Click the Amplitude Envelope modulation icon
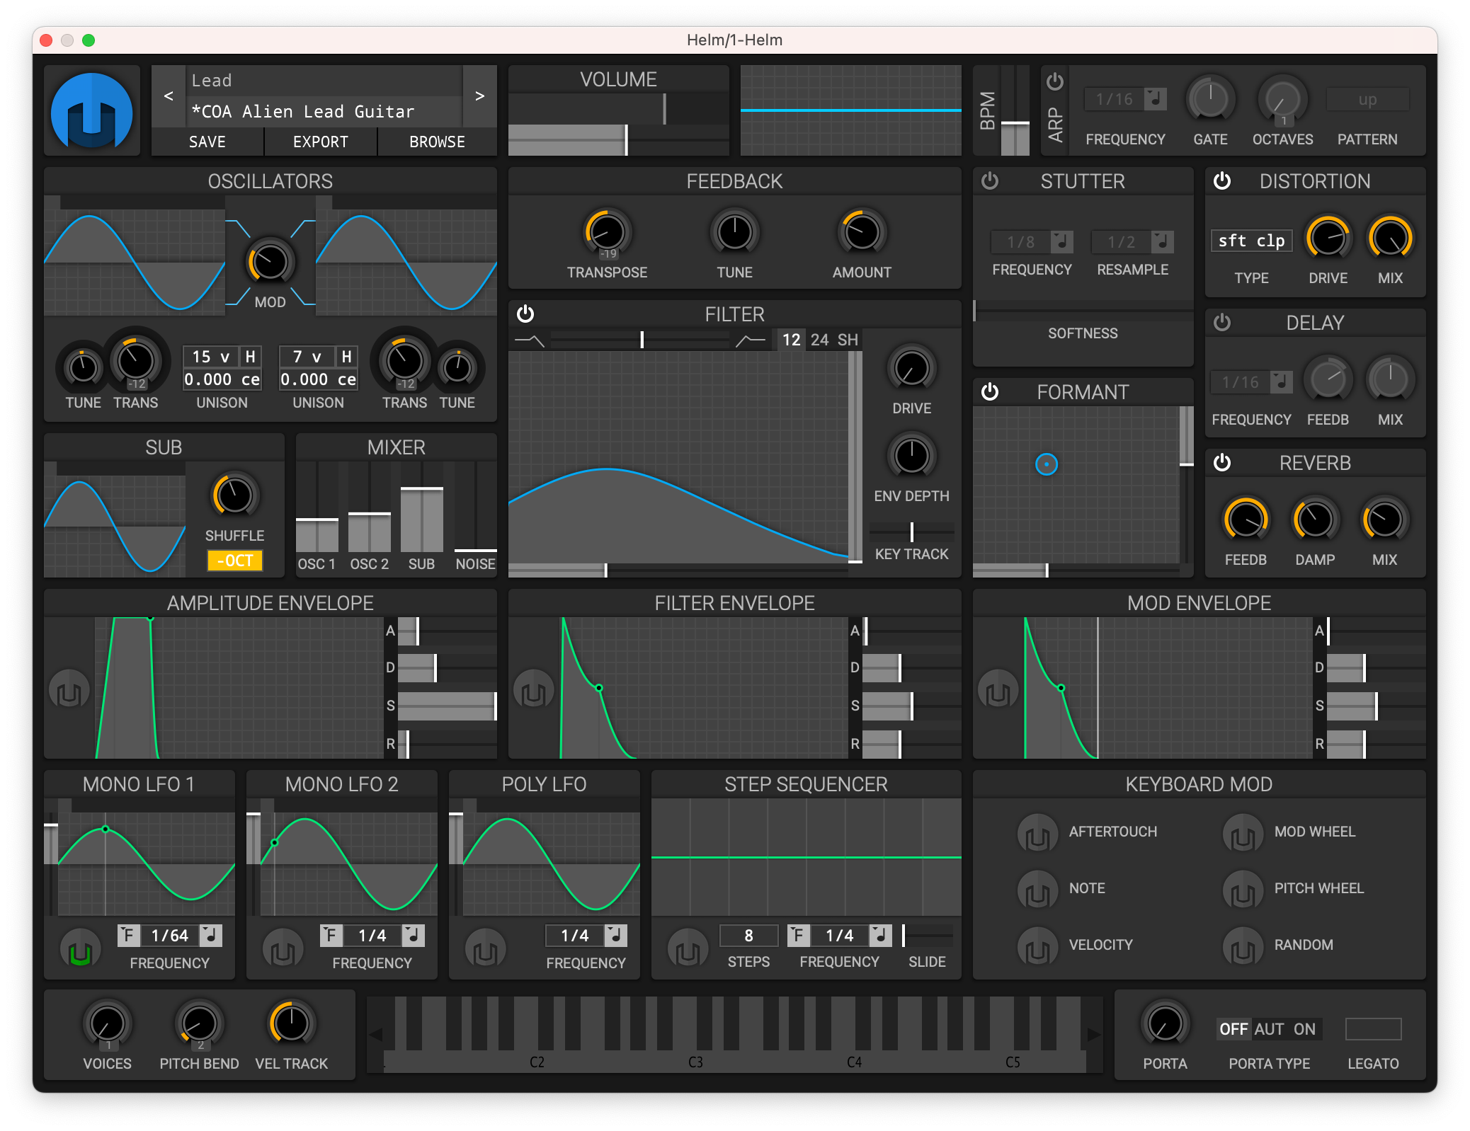 69,690
